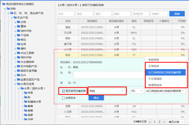Open the 0% tax rate dropdown
189x125 pixels.
coord(137,91)
